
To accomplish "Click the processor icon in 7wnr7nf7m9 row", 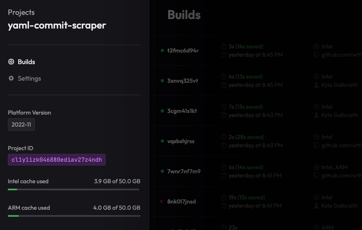I will [316, 168].
